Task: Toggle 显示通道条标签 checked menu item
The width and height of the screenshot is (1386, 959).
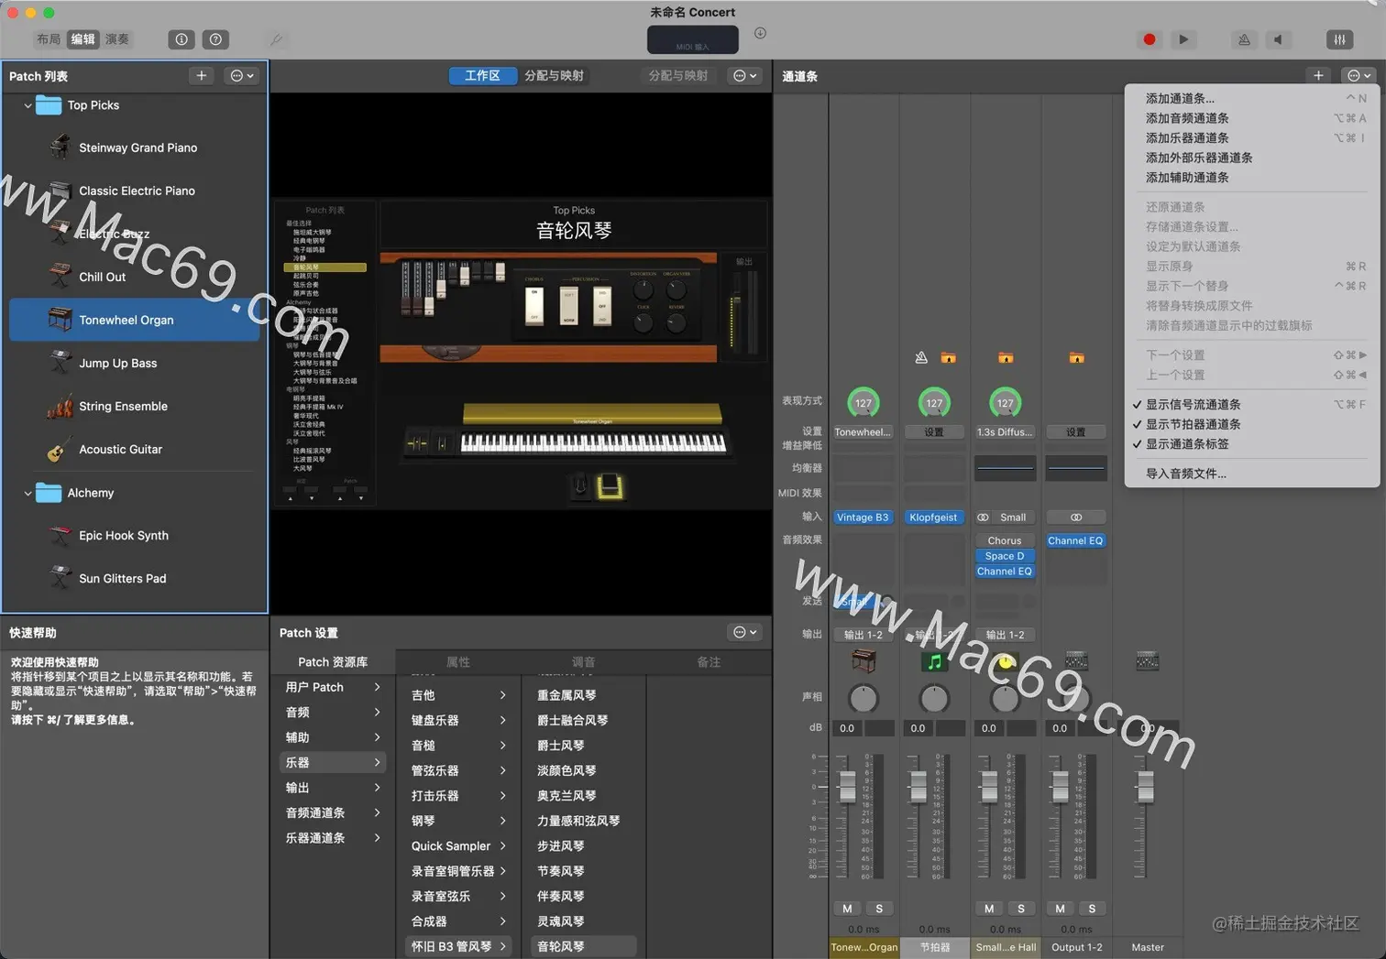Action: pyautogui.click(x=1251, y=444)
